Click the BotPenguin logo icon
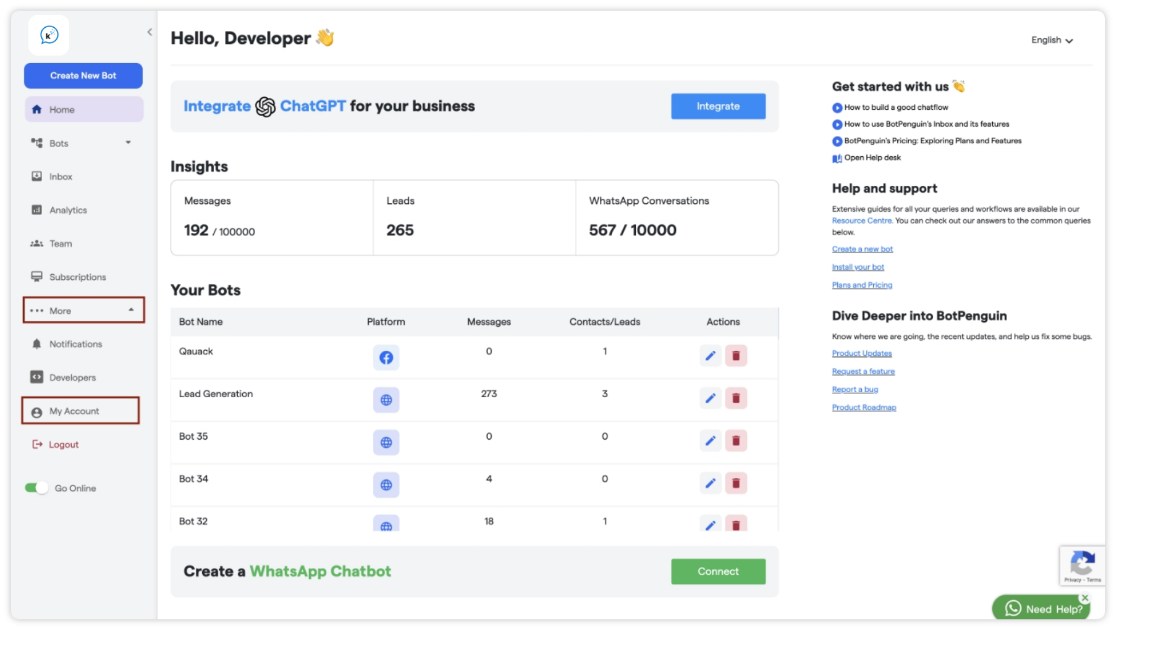Image resolution: width=1153 pixels, height=667 pixels. (x=49, y=35)
